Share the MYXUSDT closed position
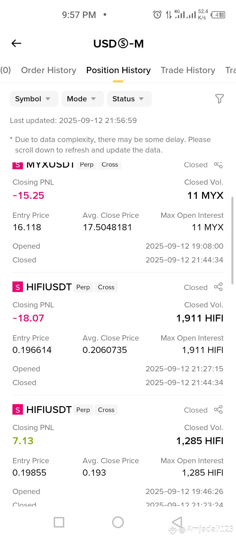The height and width of the screenshot is (538, 236). (218, 165)
